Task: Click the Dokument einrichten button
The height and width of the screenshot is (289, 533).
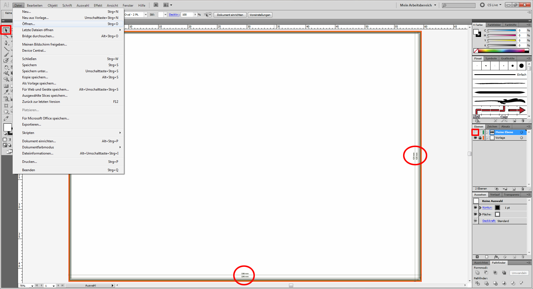Action: [x=230, y=15]
